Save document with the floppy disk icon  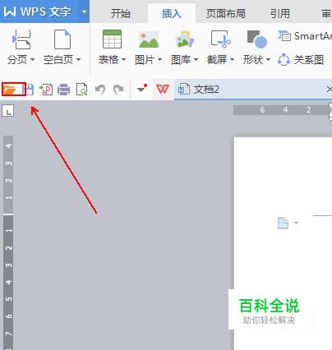pos(29,90)
